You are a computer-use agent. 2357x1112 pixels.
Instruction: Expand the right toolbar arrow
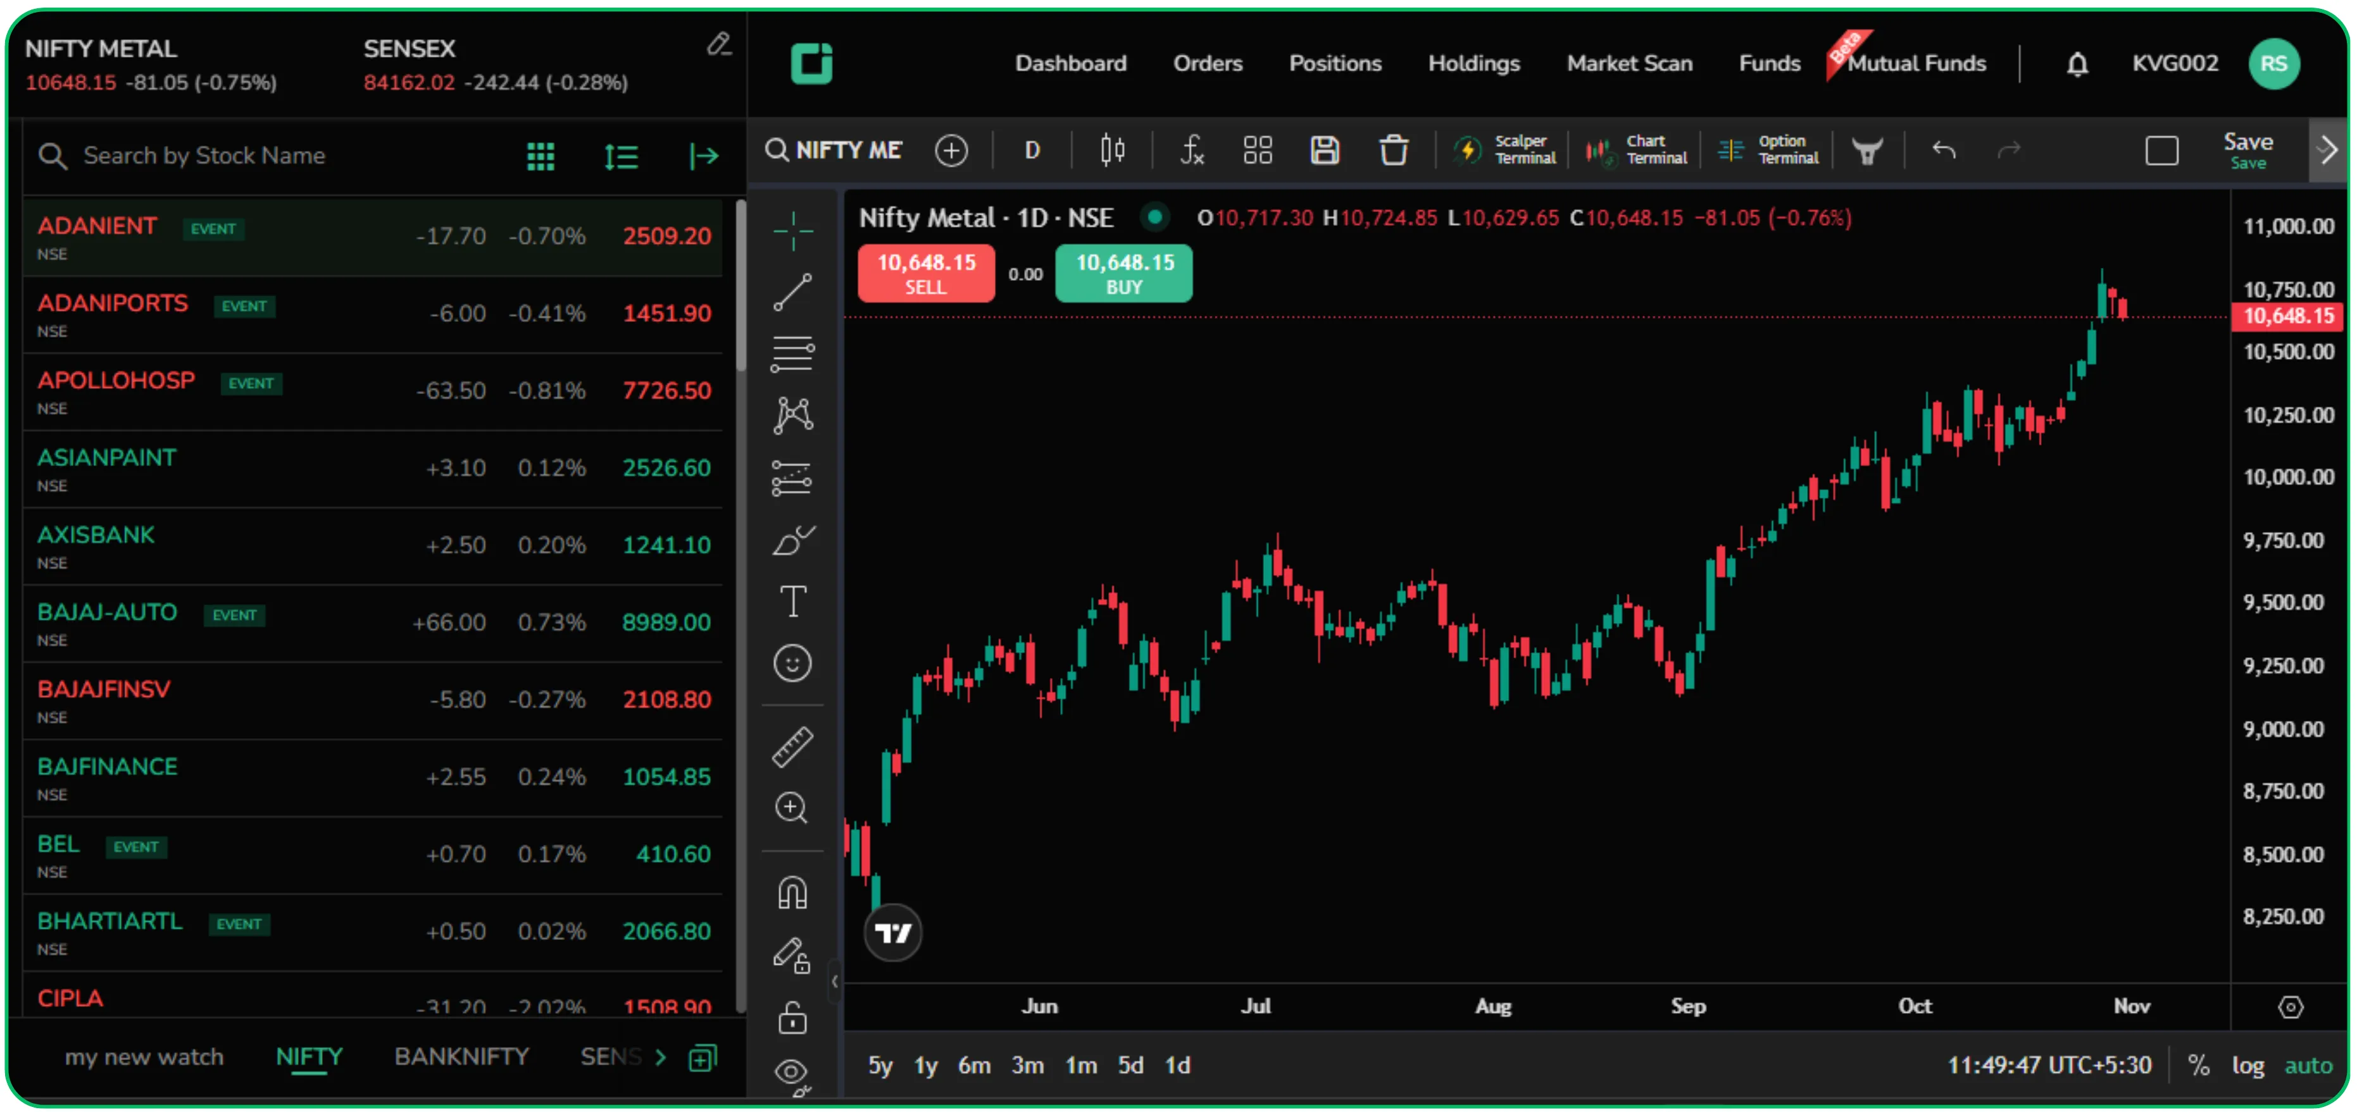pos(2330,149)
